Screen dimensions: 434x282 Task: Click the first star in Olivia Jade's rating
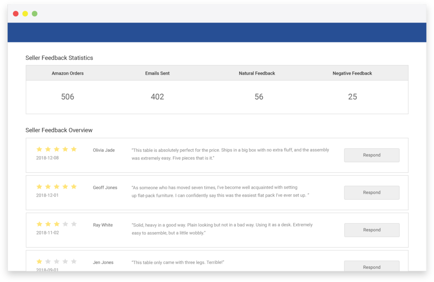[x=39, y=149]
